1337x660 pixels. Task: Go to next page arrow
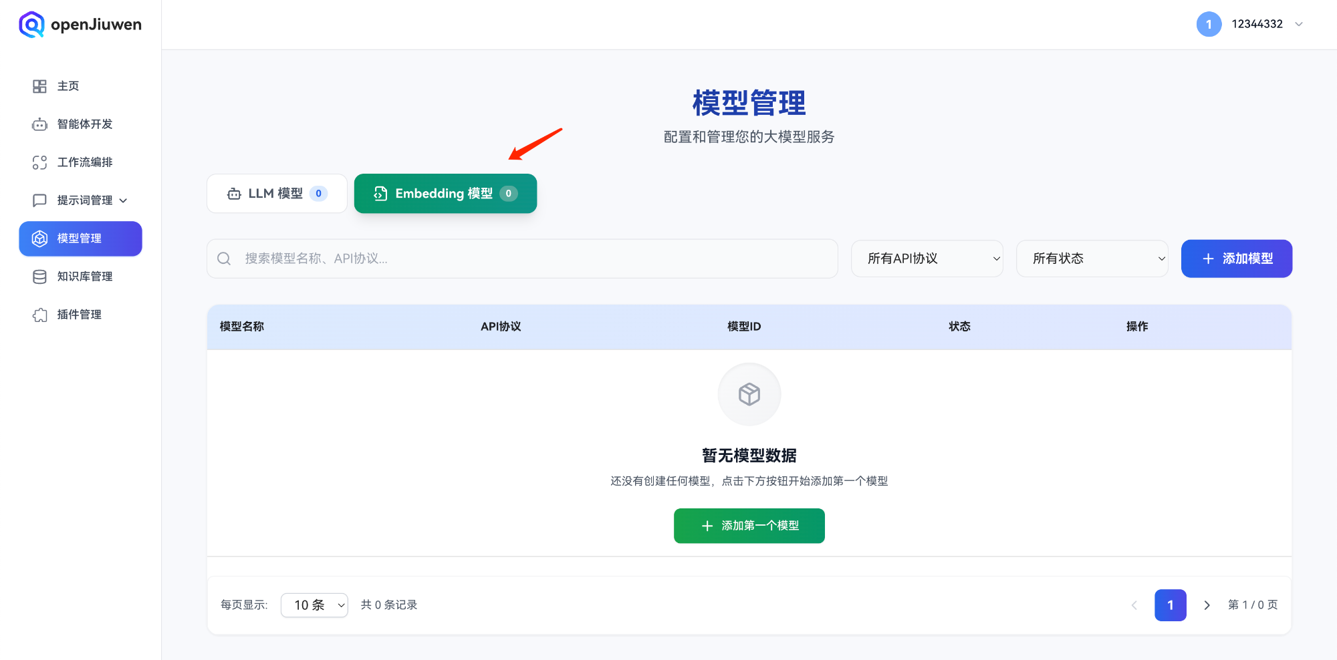[1207, 605]
